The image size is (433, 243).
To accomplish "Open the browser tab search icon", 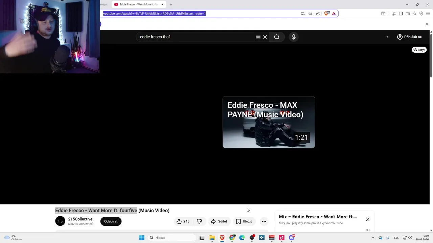I will tap(383, 13).
